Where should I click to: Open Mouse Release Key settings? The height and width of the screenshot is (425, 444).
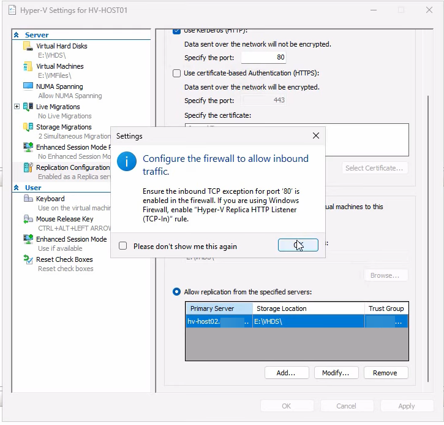(64, 219)
